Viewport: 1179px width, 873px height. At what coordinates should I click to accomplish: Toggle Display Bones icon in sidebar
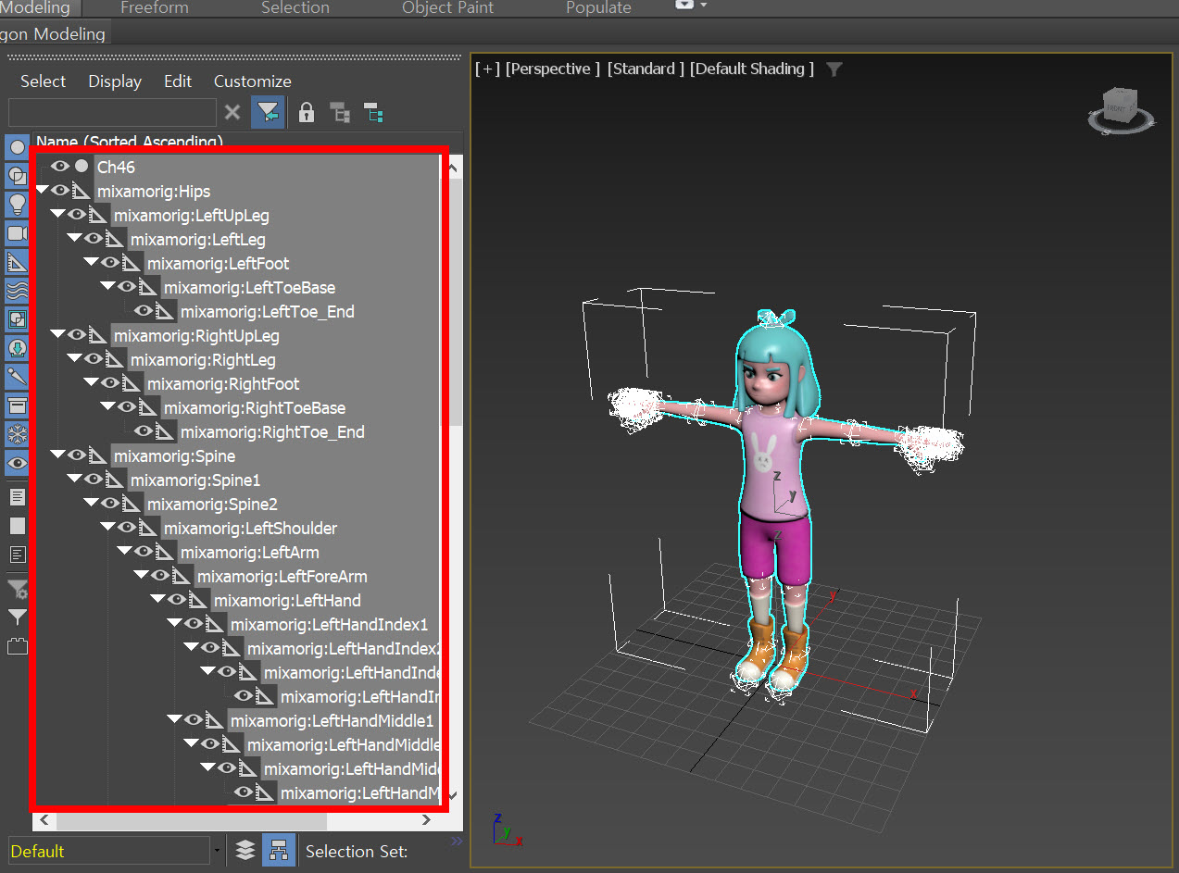point(17,377)
